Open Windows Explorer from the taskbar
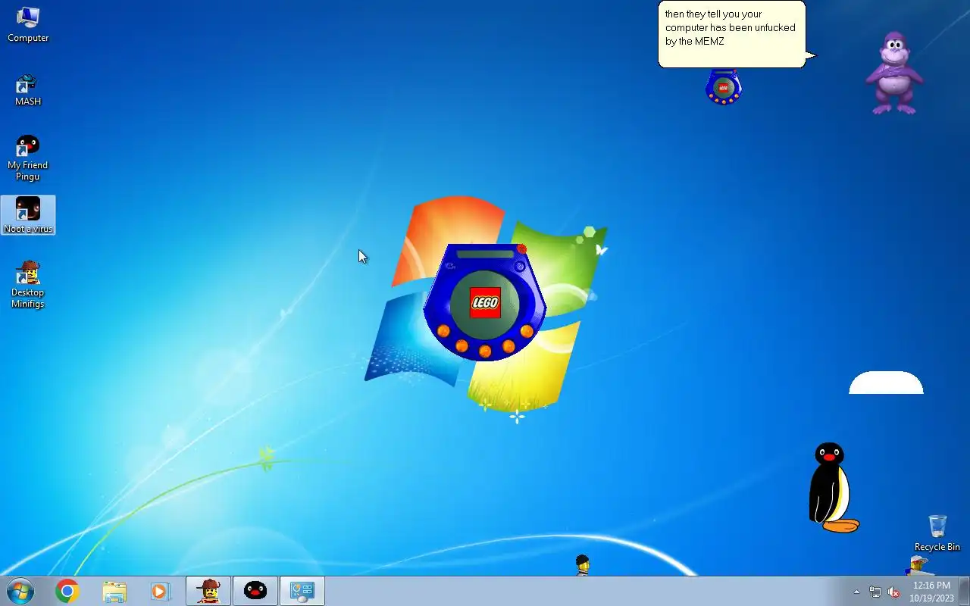The image size is (970, 606). coord(114,591)
